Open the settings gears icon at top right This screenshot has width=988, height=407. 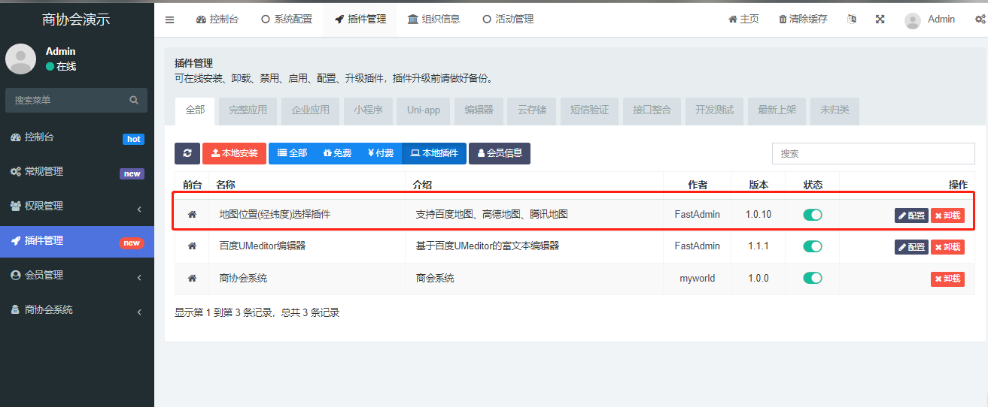click(x=980, y=20)
